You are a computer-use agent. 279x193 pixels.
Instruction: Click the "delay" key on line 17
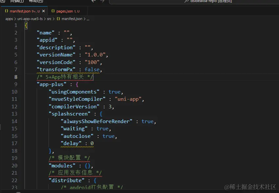[x=71, y=143]
